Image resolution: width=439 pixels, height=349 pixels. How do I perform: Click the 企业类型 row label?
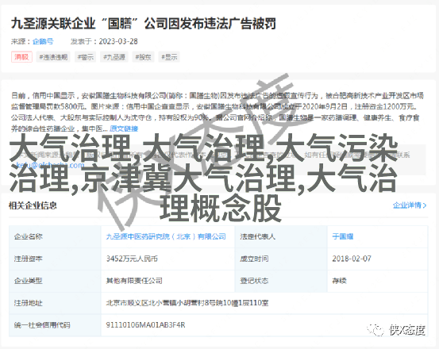pyautogui.click(x=29, y=281)
